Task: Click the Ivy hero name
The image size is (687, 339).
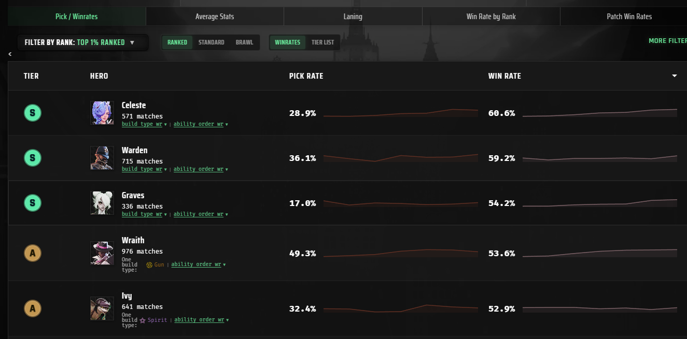Action: pyautogui.click(x=127, y=296)
